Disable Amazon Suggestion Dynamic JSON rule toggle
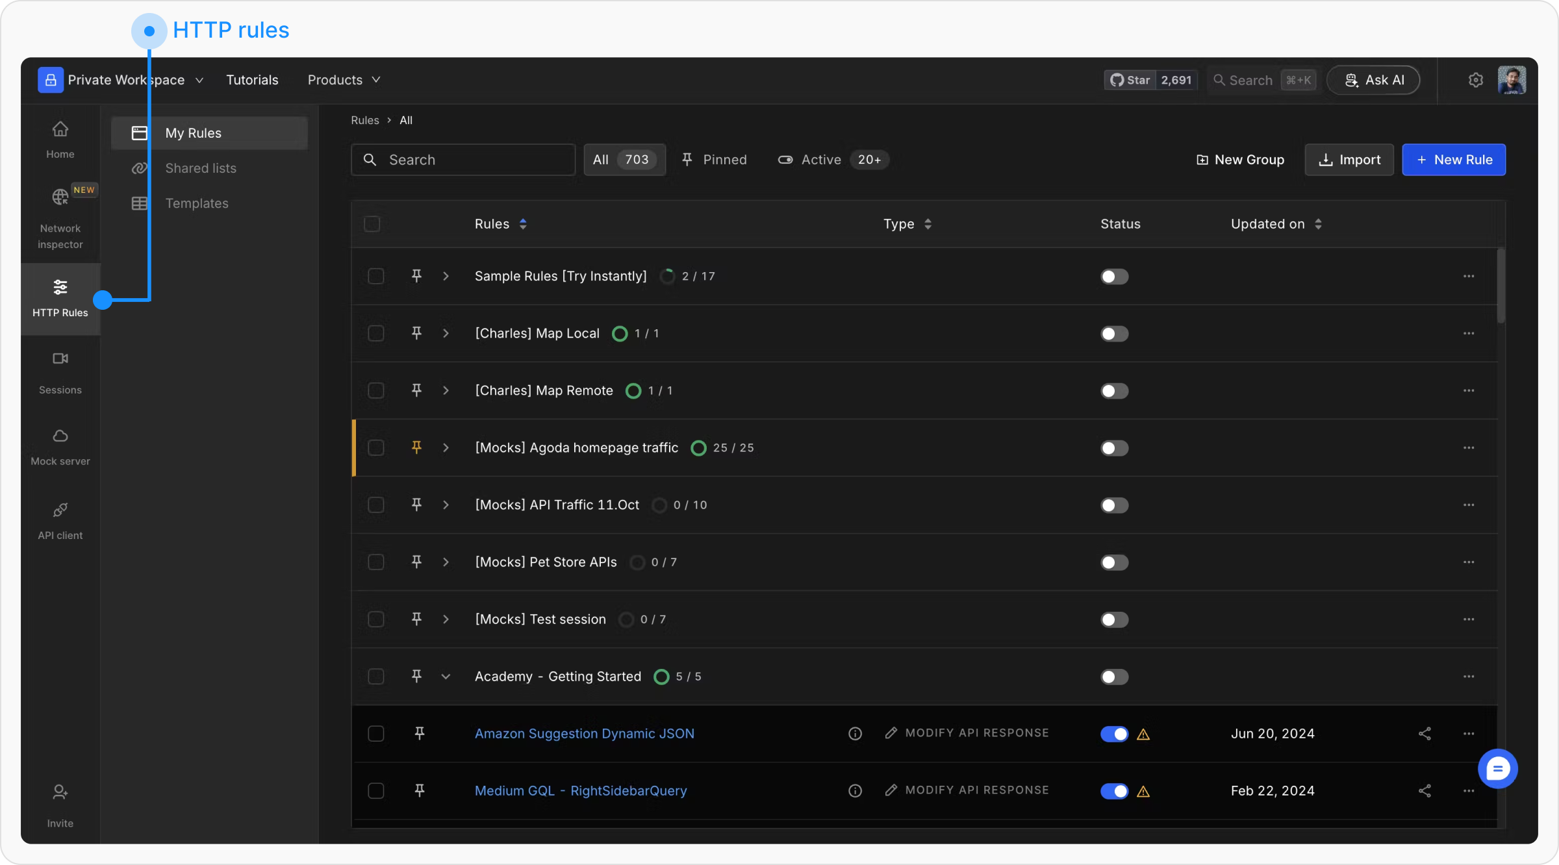Viewport: 1559px width, 865px height. [1114, 734]
